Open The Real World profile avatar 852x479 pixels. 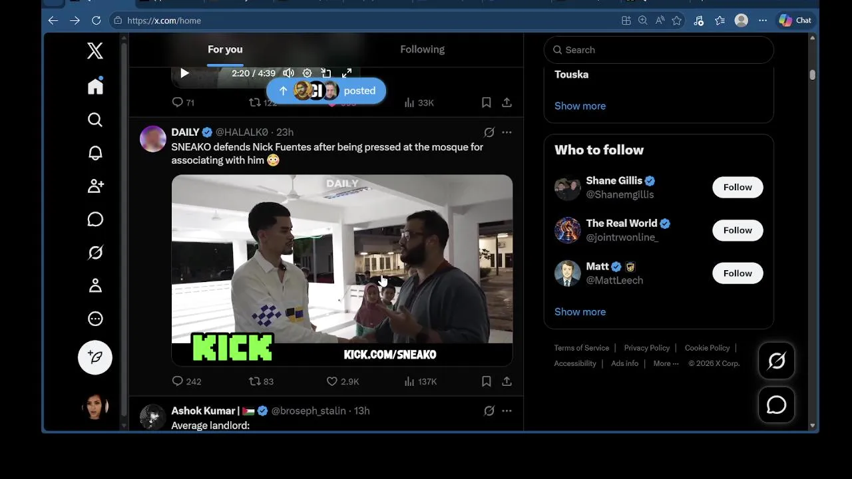point(568,230)
